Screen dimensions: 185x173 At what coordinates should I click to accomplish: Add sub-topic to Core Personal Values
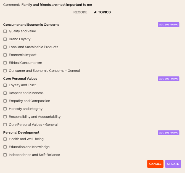tap(168, 79)
